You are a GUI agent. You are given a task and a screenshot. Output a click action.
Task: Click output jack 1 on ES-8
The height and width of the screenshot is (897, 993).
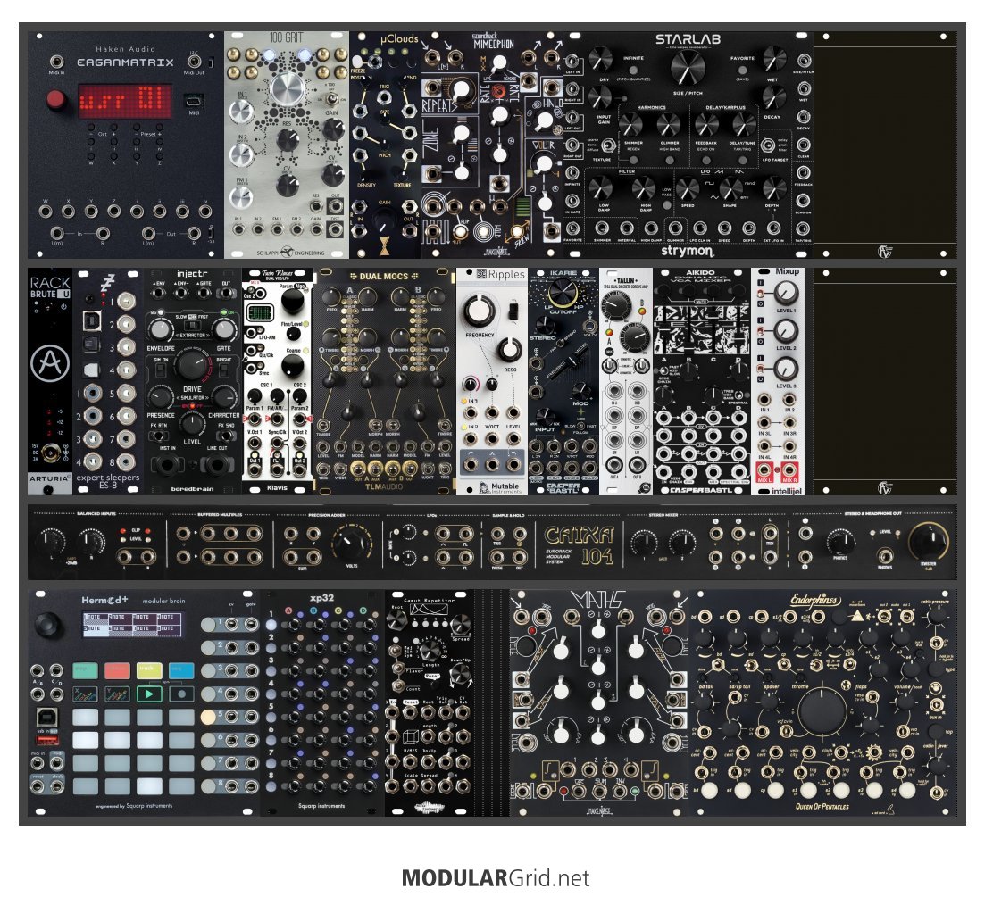(x=126, y=301)
